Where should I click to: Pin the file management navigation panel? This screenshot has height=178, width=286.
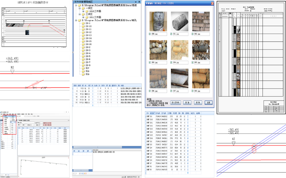[x=138, y=2]
